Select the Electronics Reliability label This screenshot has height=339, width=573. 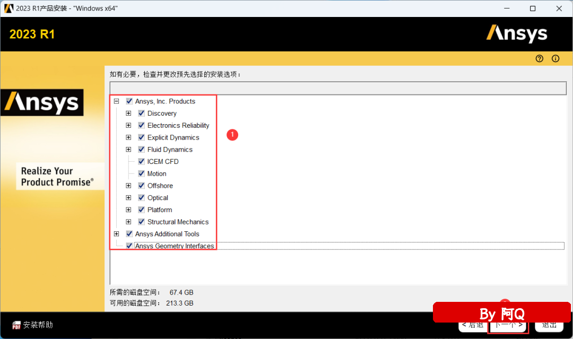point(178,125)
